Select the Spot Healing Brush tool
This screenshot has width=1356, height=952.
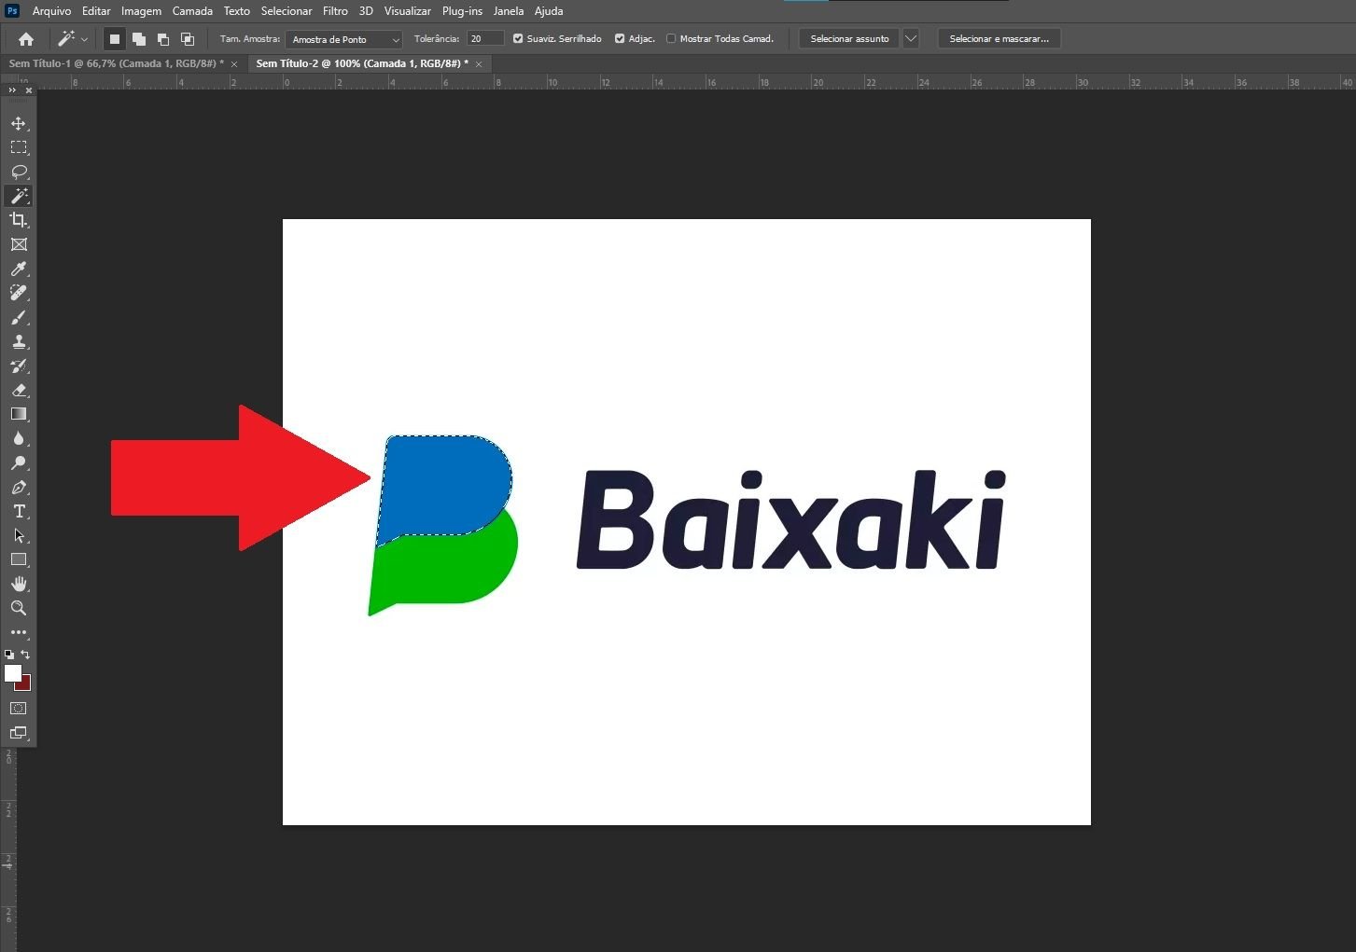coord(19,293)
